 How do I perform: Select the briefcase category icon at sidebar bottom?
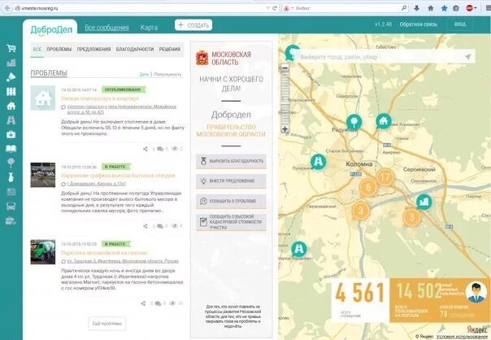tap(11, 220)
